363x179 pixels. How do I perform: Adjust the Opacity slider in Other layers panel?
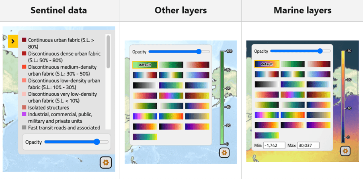[199, 51]
